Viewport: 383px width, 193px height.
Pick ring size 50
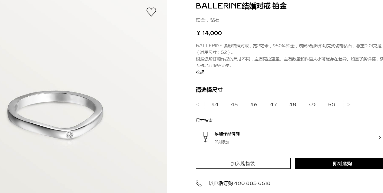pos(332,104)
